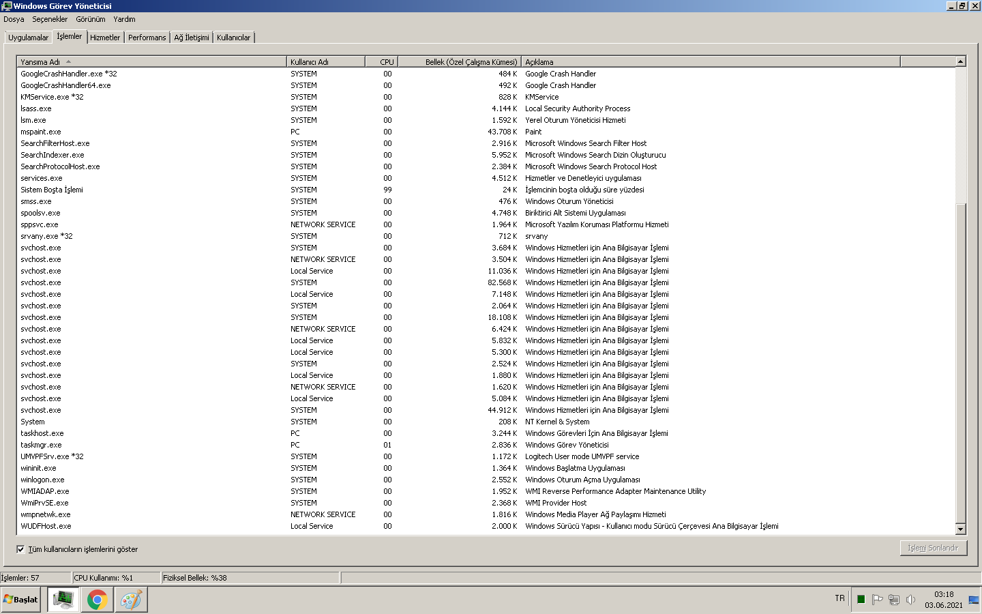
Task: Select the KMService.exe *32 process
Action: (x=486, y=97)
